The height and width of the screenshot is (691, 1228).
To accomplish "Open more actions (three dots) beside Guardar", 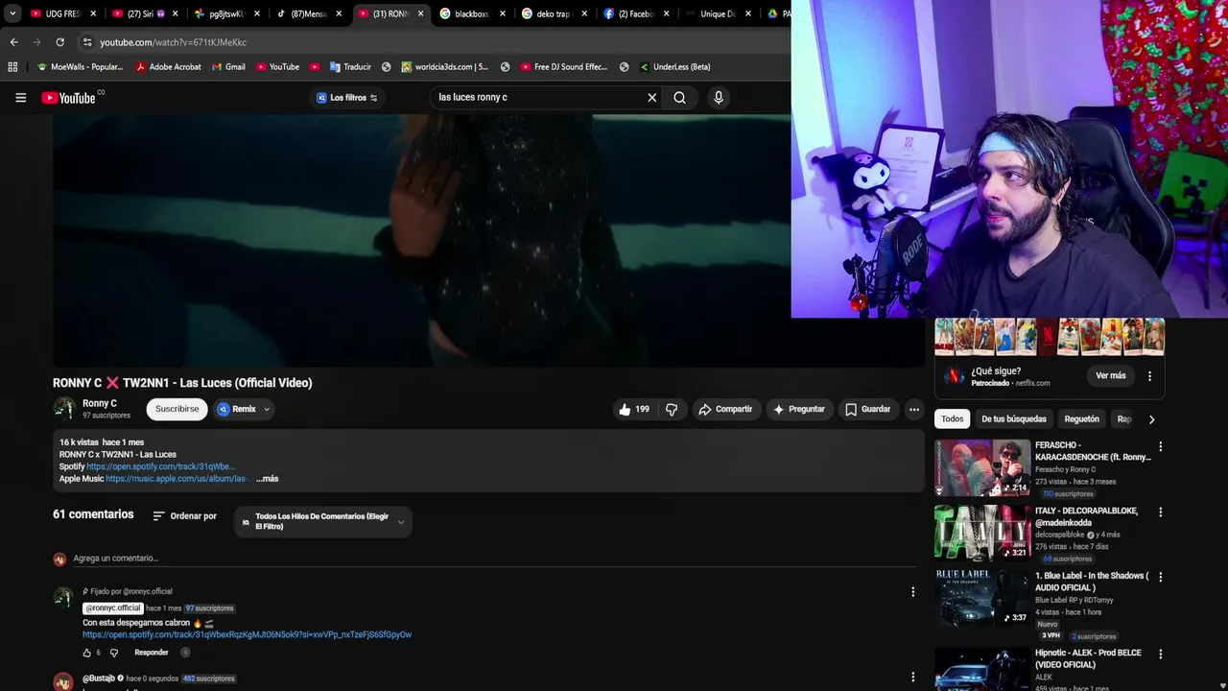I will click(x=914, y=409).
